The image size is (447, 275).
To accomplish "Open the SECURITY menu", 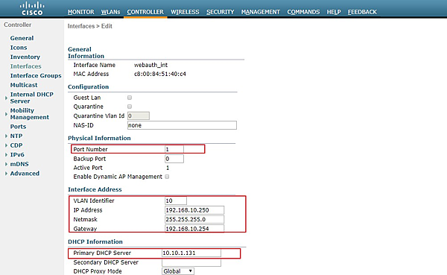I will (x=220, y=12).
